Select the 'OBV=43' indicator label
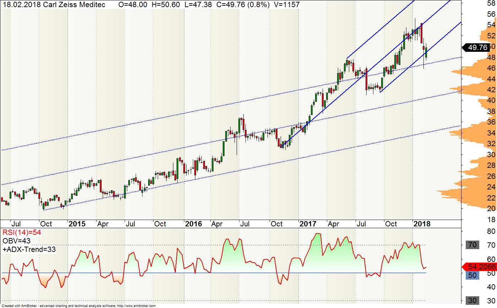The height and width of the screenshot is (308, 497). point(17,241)
